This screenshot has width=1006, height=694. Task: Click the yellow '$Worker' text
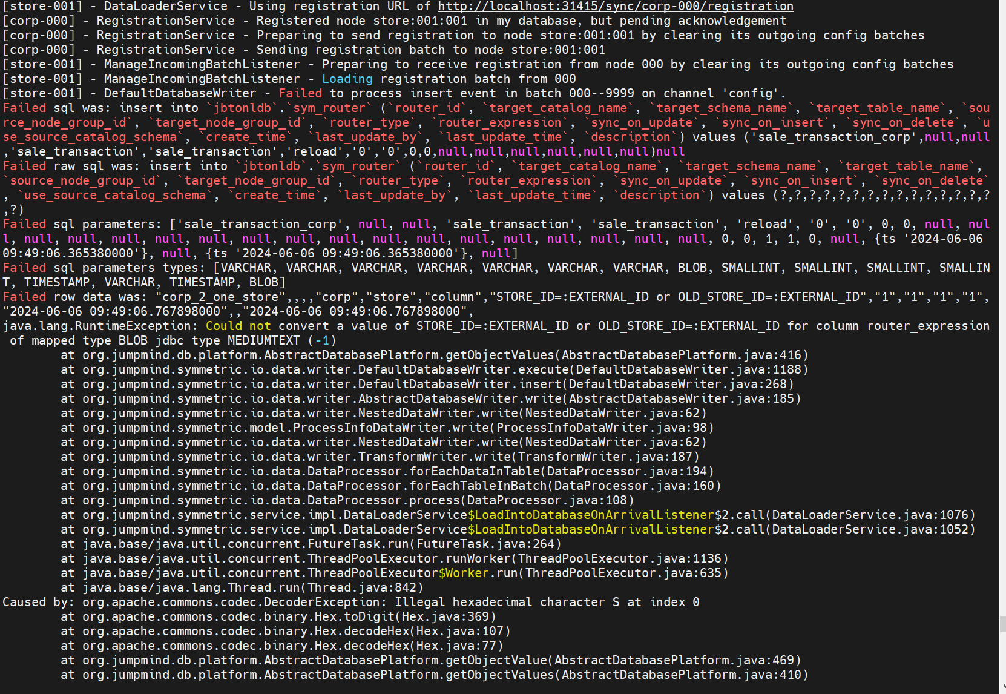point(463,573)
